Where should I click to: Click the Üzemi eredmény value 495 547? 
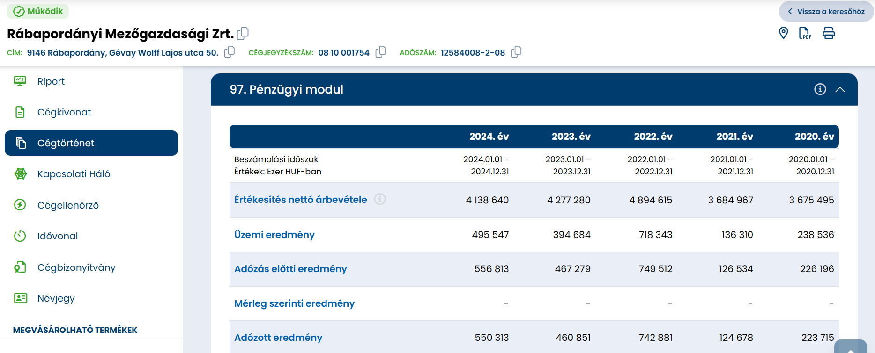coord(490,235)
